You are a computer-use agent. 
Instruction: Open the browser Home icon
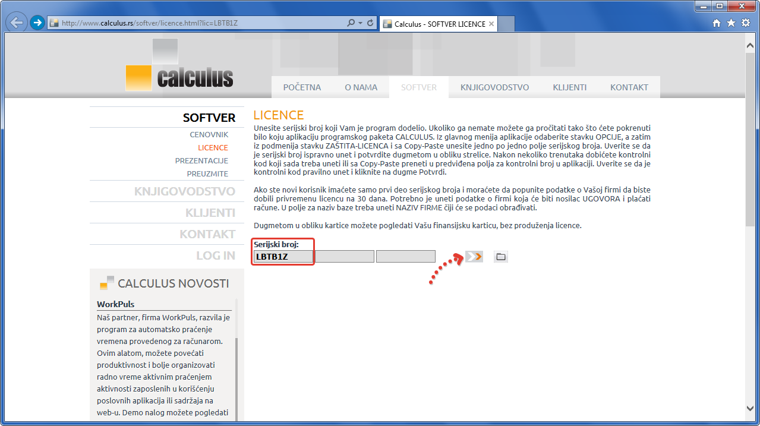[x=717, y=23]
